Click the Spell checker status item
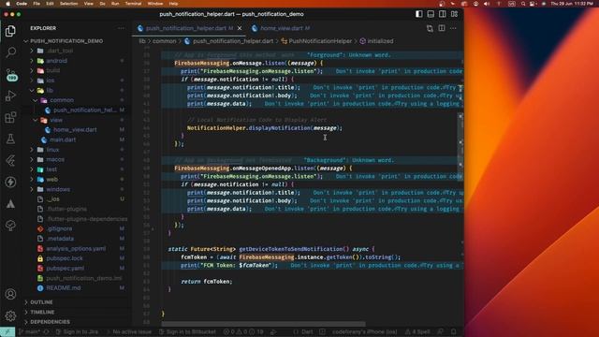 click(x=417, y=331)
